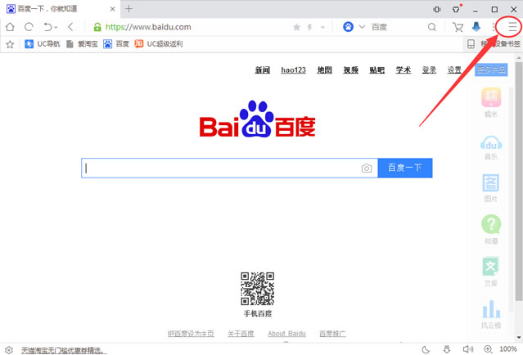This screenshot has width=523, height=355.
Task: Click the settings gear in status bar
Action: point(9,350)
